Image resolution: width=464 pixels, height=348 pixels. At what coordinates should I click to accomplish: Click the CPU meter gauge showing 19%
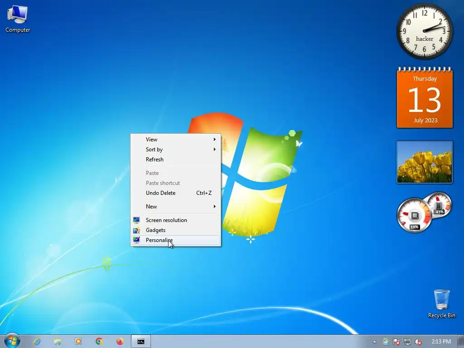click(414, 215)
